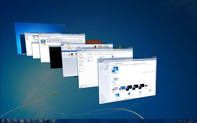Select the unsaved My Themes thumbnail in Personalization
197x123 pixels.
[x=115, y=70]
